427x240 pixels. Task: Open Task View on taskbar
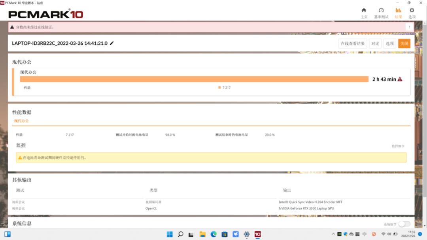[191, 234]
